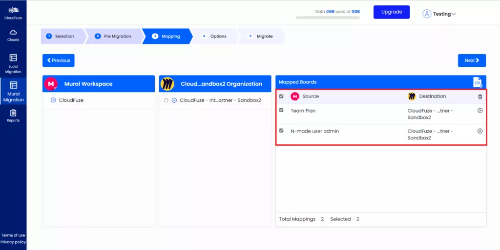Open the Privacy policy link
Viewport: 500px width, 250px height.
point(13,242)
